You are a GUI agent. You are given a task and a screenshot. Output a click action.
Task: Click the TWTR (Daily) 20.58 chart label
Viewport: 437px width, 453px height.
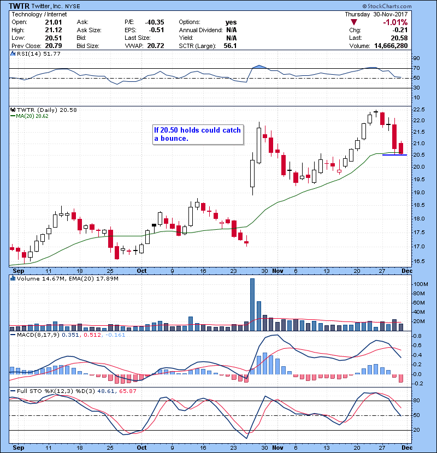(x=47, y=110)
